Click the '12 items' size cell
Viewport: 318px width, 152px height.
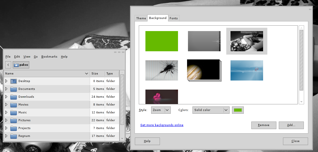pyautogui.click(x=98, y=112)
